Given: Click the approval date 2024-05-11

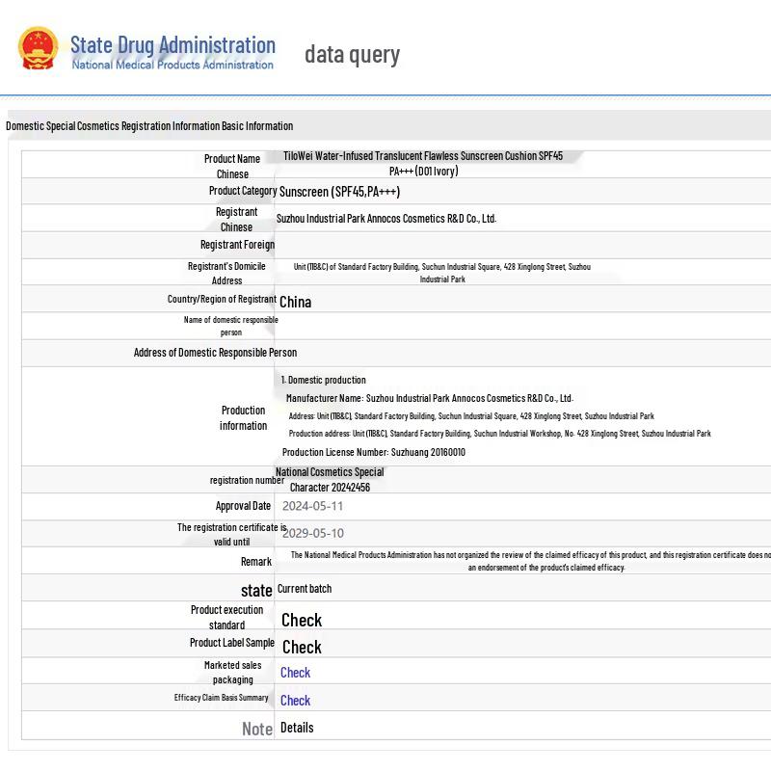Looking at the screenshot, I should coord(312,506).
